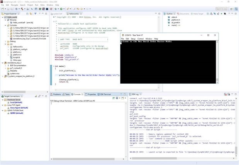239x165 pixels.
Task: Open the Setup menu in Tera Term
Action: point(133,39)
